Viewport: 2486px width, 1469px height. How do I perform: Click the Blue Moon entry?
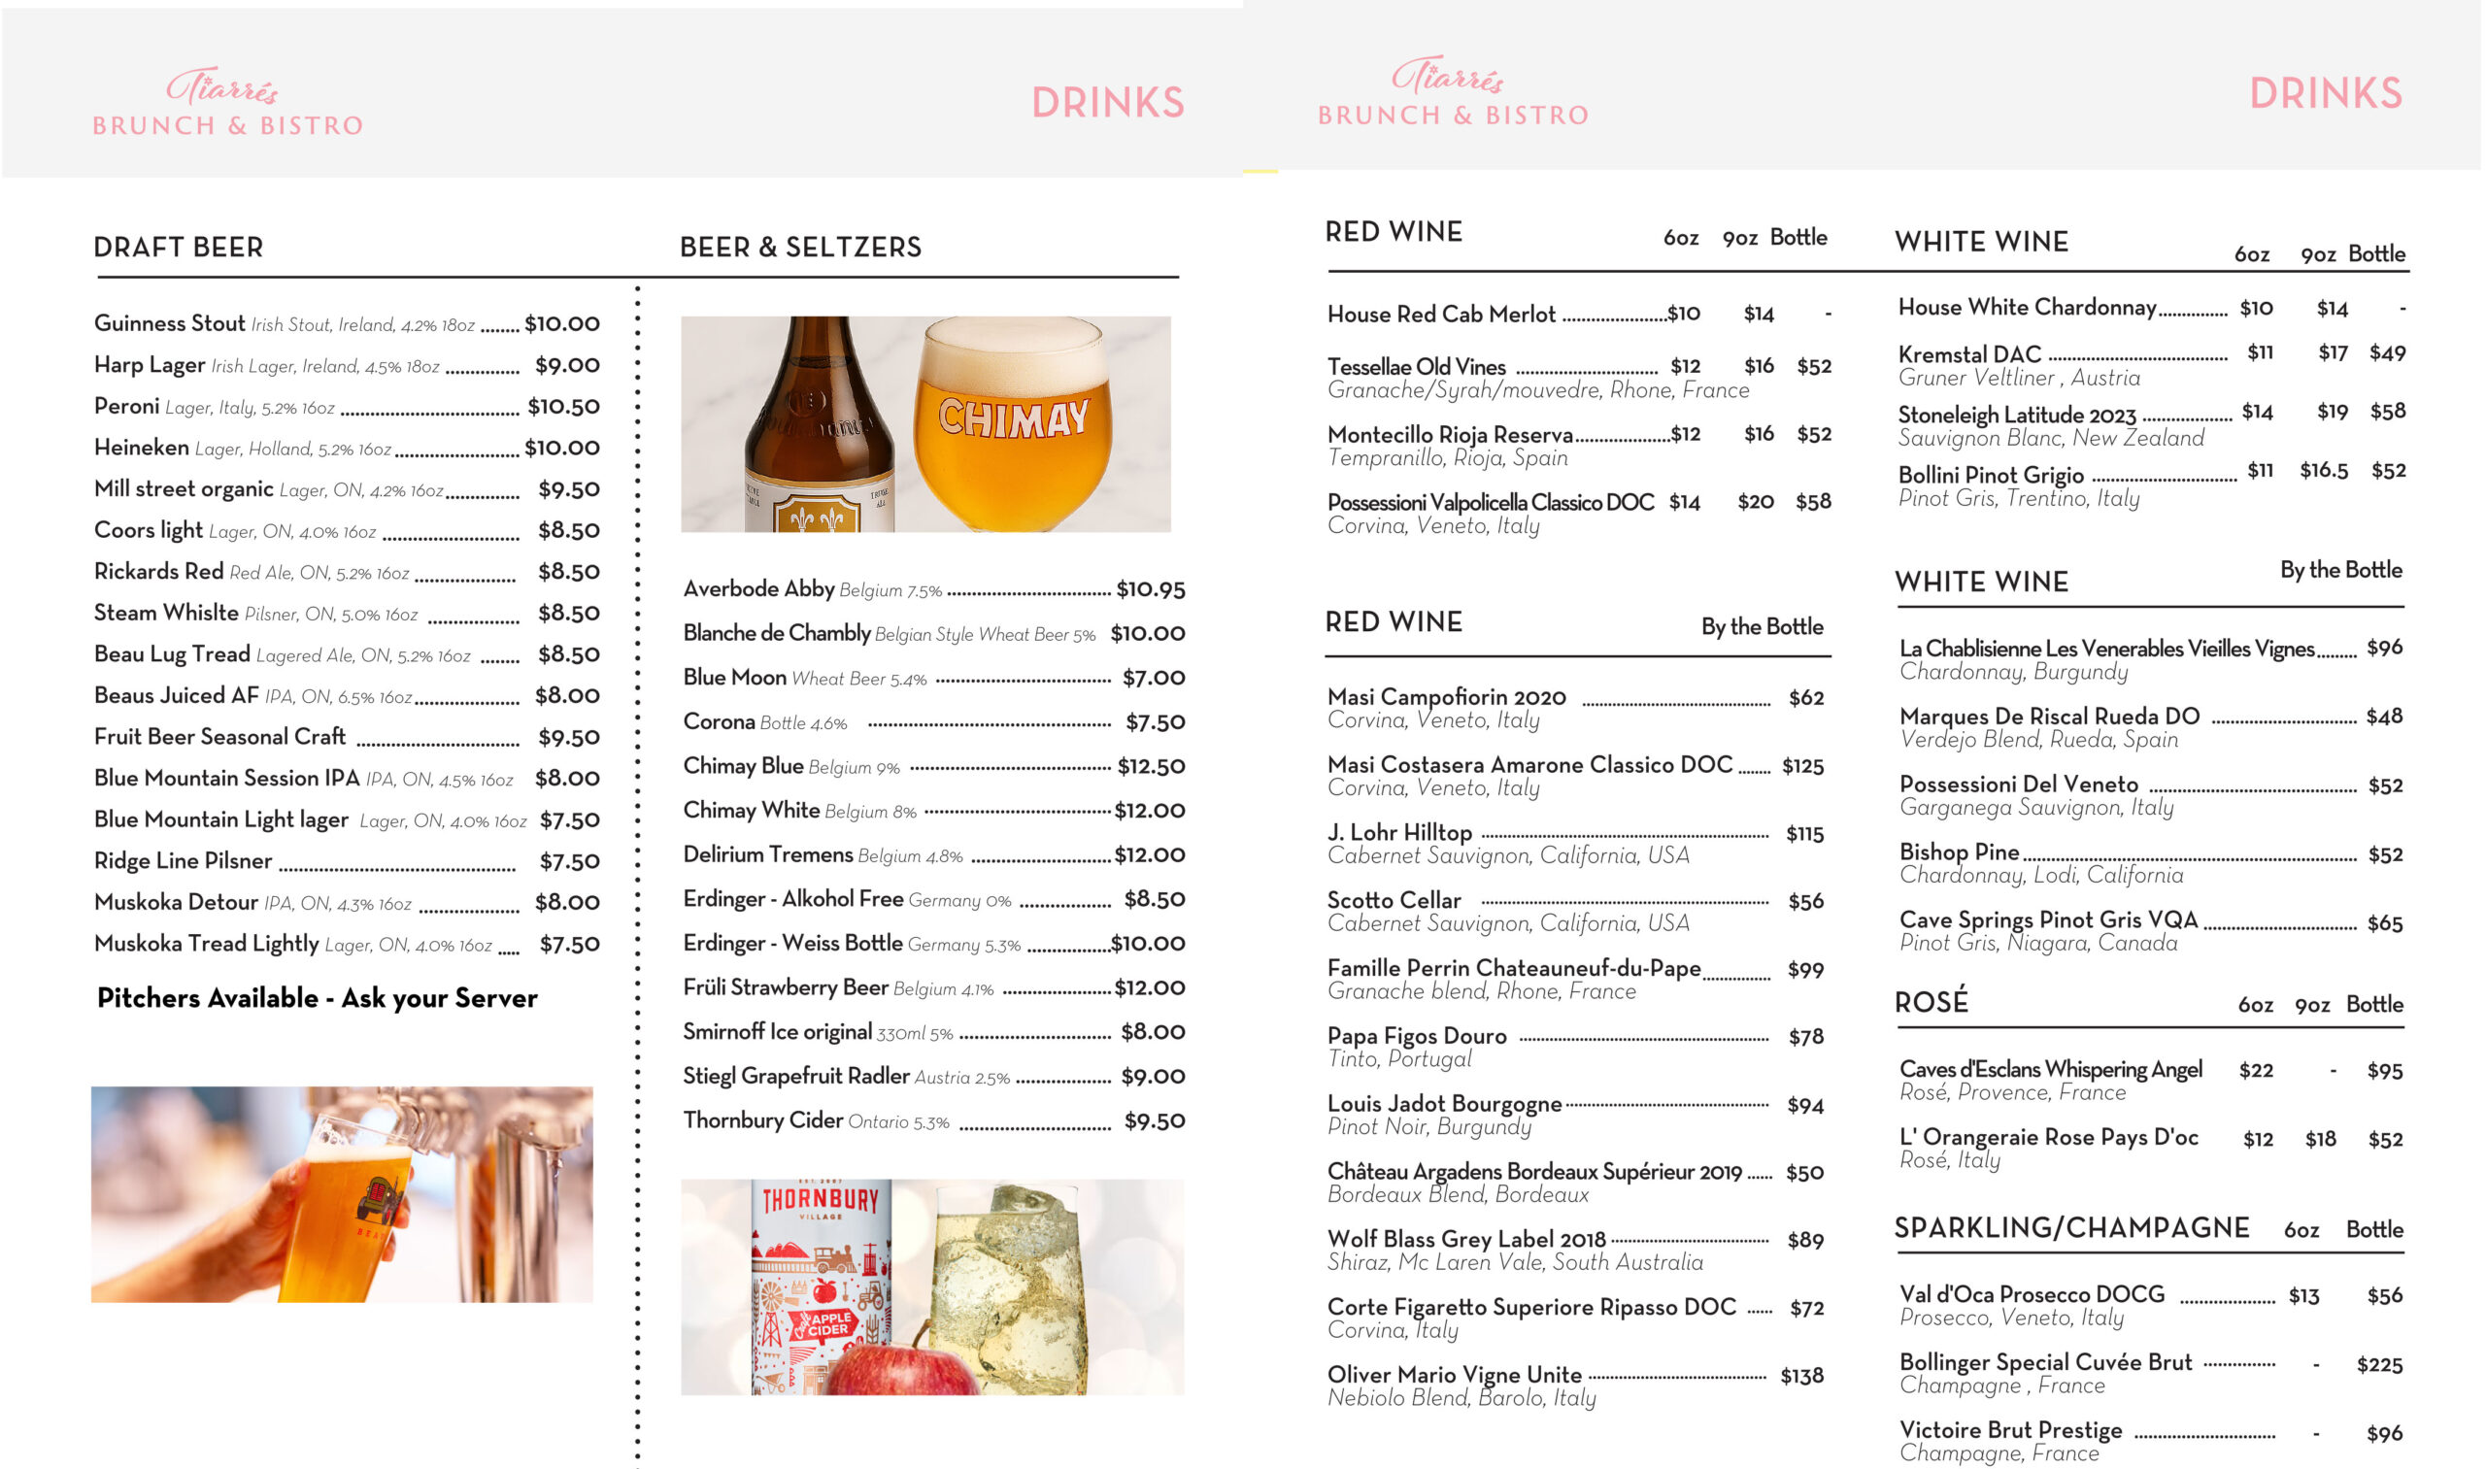[x=933, y=678]
